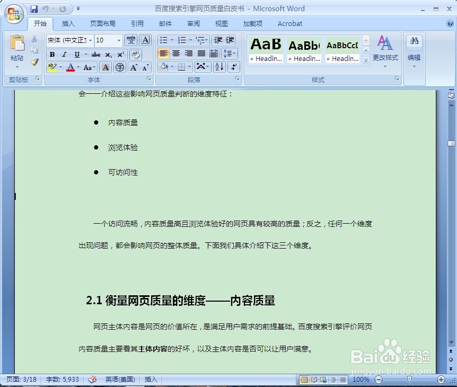Open the line spacing dropdown
The image size is (457, 387).
click(230, 54)
